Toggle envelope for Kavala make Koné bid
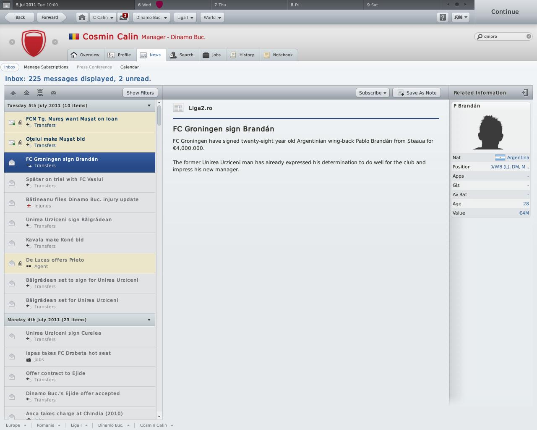The width and height of the screenshot is (537, 430). coord(12,243)
